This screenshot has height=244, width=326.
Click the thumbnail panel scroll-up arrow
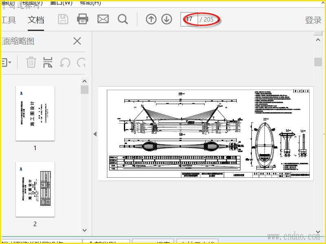click(84, 81)
